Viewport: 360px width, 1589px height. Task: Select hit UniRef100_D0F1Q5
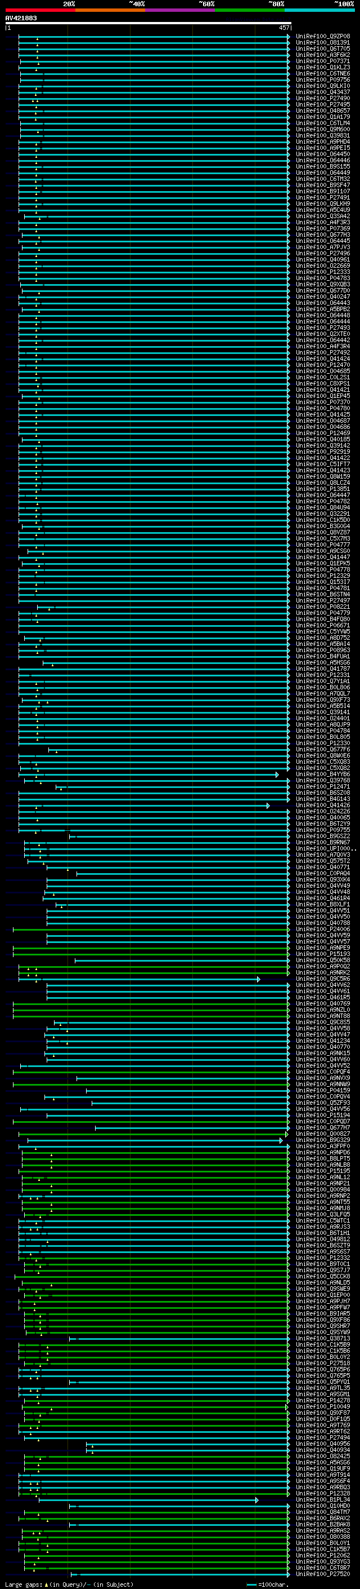(322, 1419)
